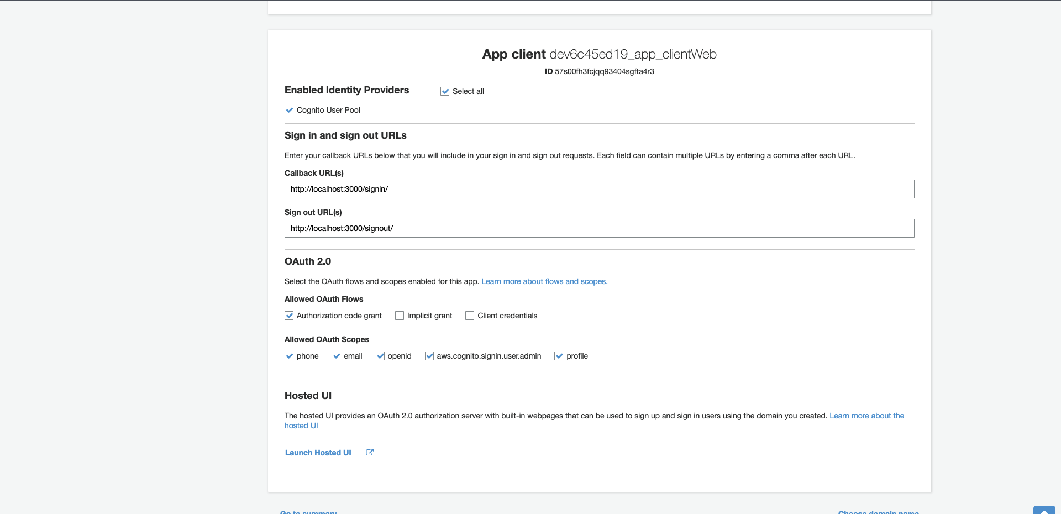Click the app client ID 57s00fh3fcjqq93404sgfta4r3

click(605, 71)
